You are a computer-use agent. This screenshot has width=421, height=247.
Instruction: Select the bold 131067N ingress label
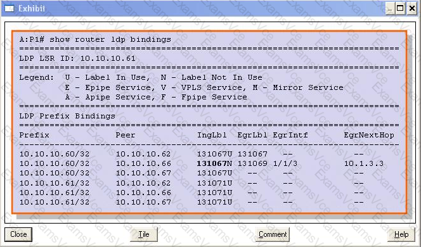click(214, 163)
